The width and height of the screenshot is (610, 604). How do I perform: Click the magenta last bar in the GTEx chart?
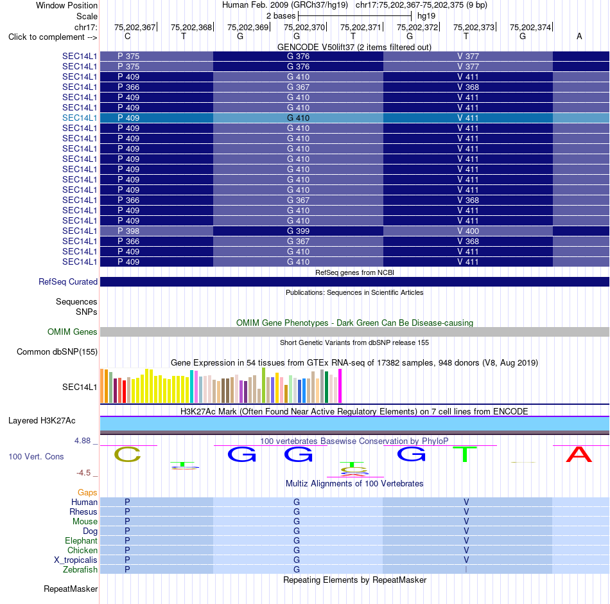[340, 386]
